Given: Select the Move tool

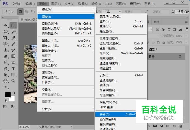Looking at the screenshot, I should [x=5, y=25].
